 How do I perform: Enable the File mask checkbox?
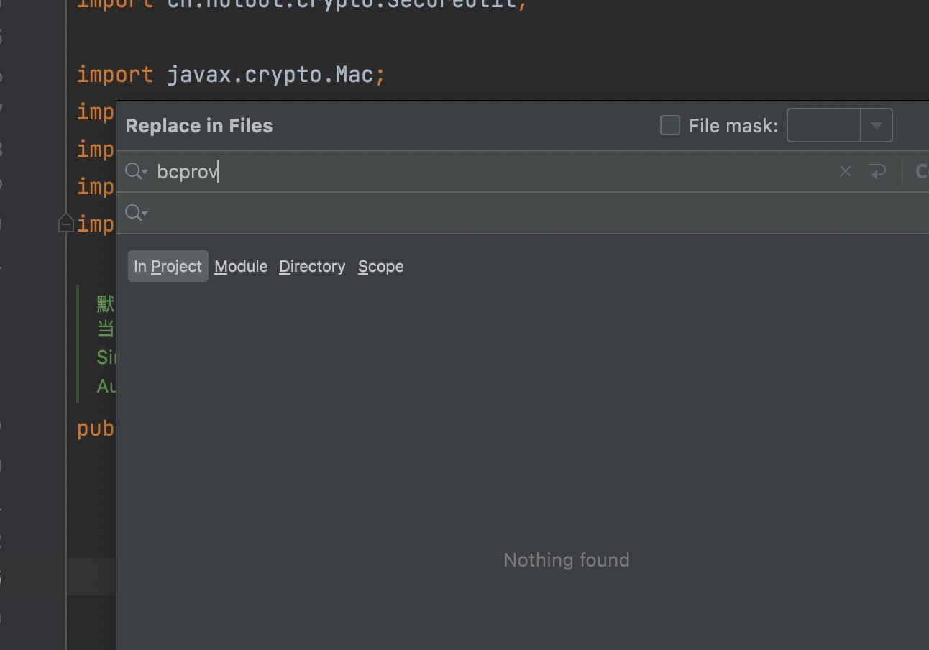click(669, 125)
